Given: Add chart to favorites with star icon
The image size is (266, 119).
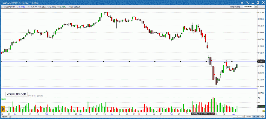Looking at the screenshot, I should [x=242, y=3].
